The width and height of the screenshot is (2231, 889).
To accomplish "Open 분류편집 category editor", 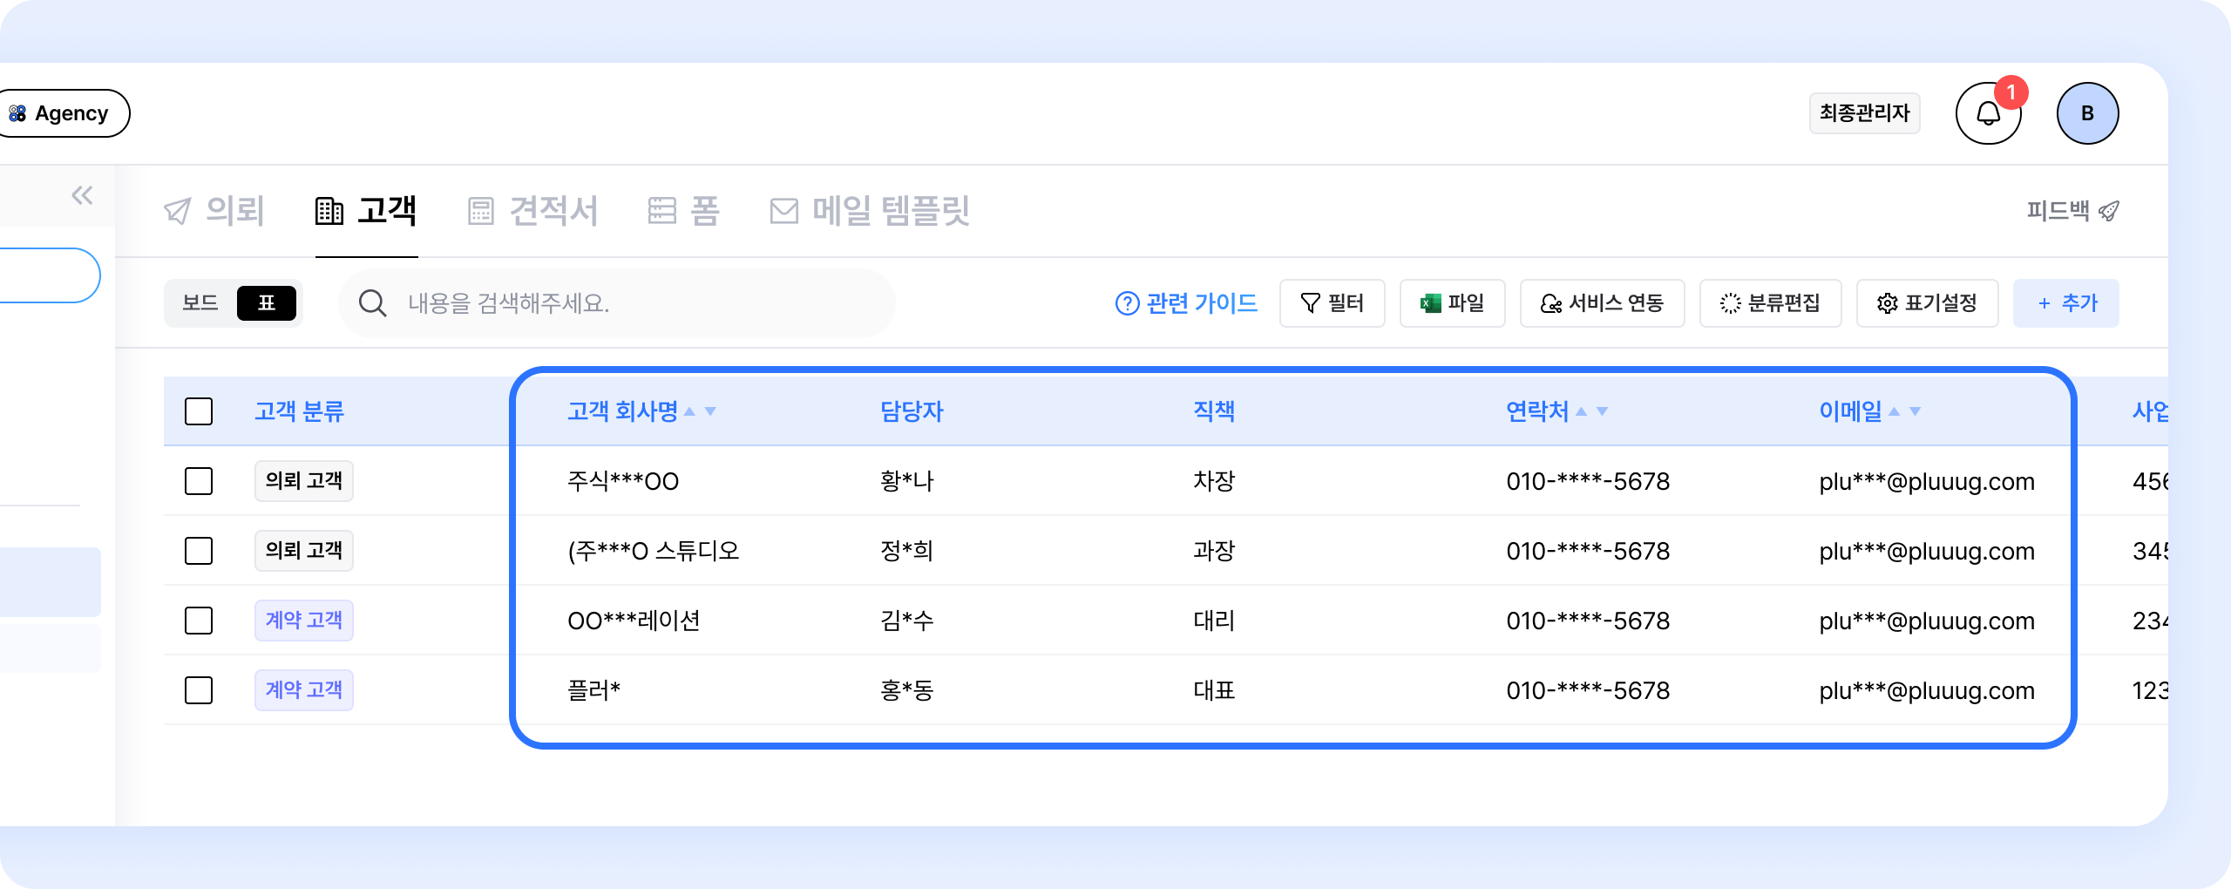I will [1770, 303].
